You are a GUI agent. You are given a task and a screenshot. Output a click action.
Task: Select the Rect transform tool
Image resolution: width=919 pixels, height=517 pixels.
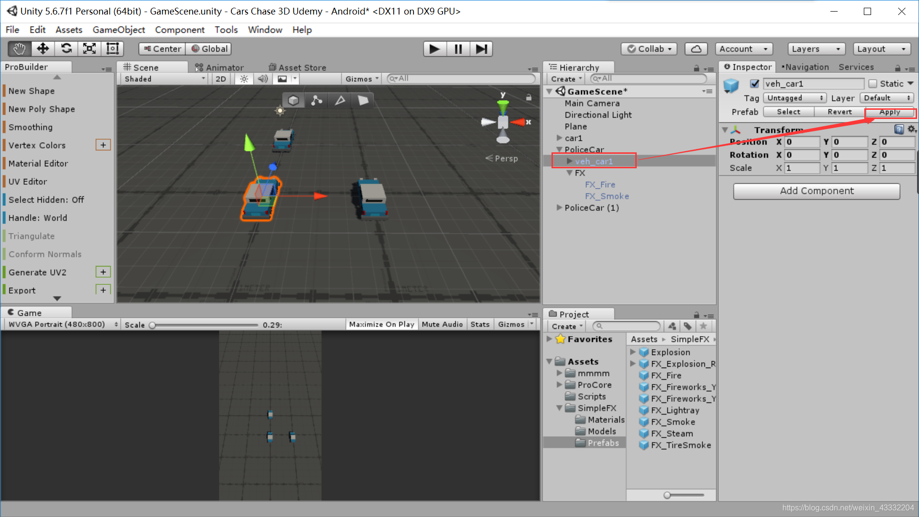pos(112,49)
